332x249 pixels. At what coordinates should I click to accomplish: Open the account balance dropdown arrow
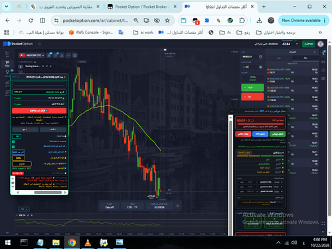[x=297, y=44]
